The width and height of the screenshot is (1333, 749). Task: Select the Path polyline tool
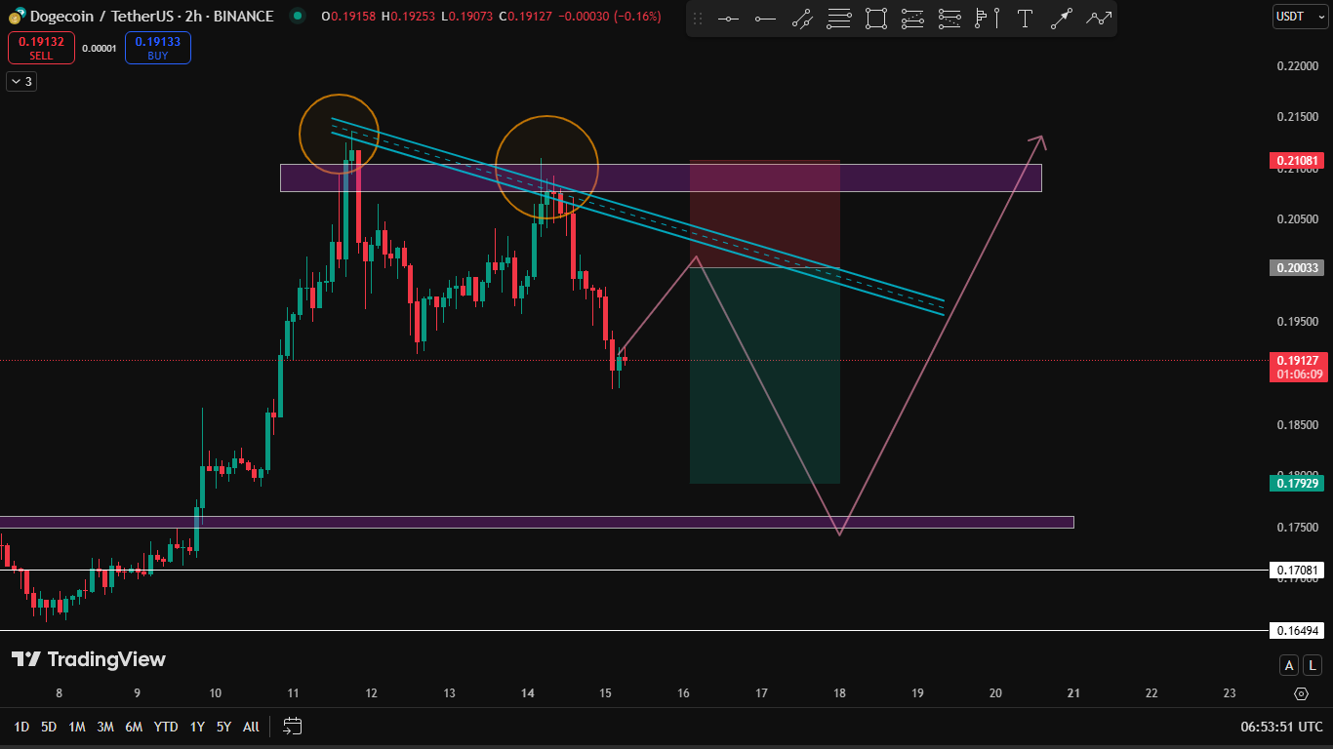coord(1099,19)
